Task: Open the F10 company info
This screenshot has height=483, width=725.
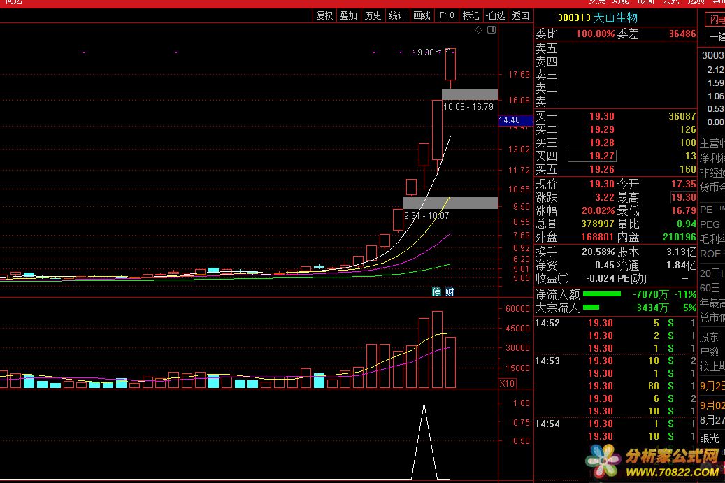Action: pos(447,15)
